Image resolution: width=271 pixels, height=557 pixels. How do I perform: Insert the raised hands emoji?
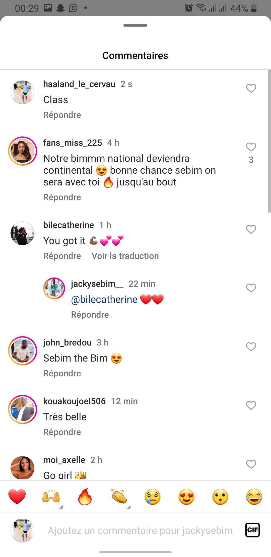click(x=51, y=497)
